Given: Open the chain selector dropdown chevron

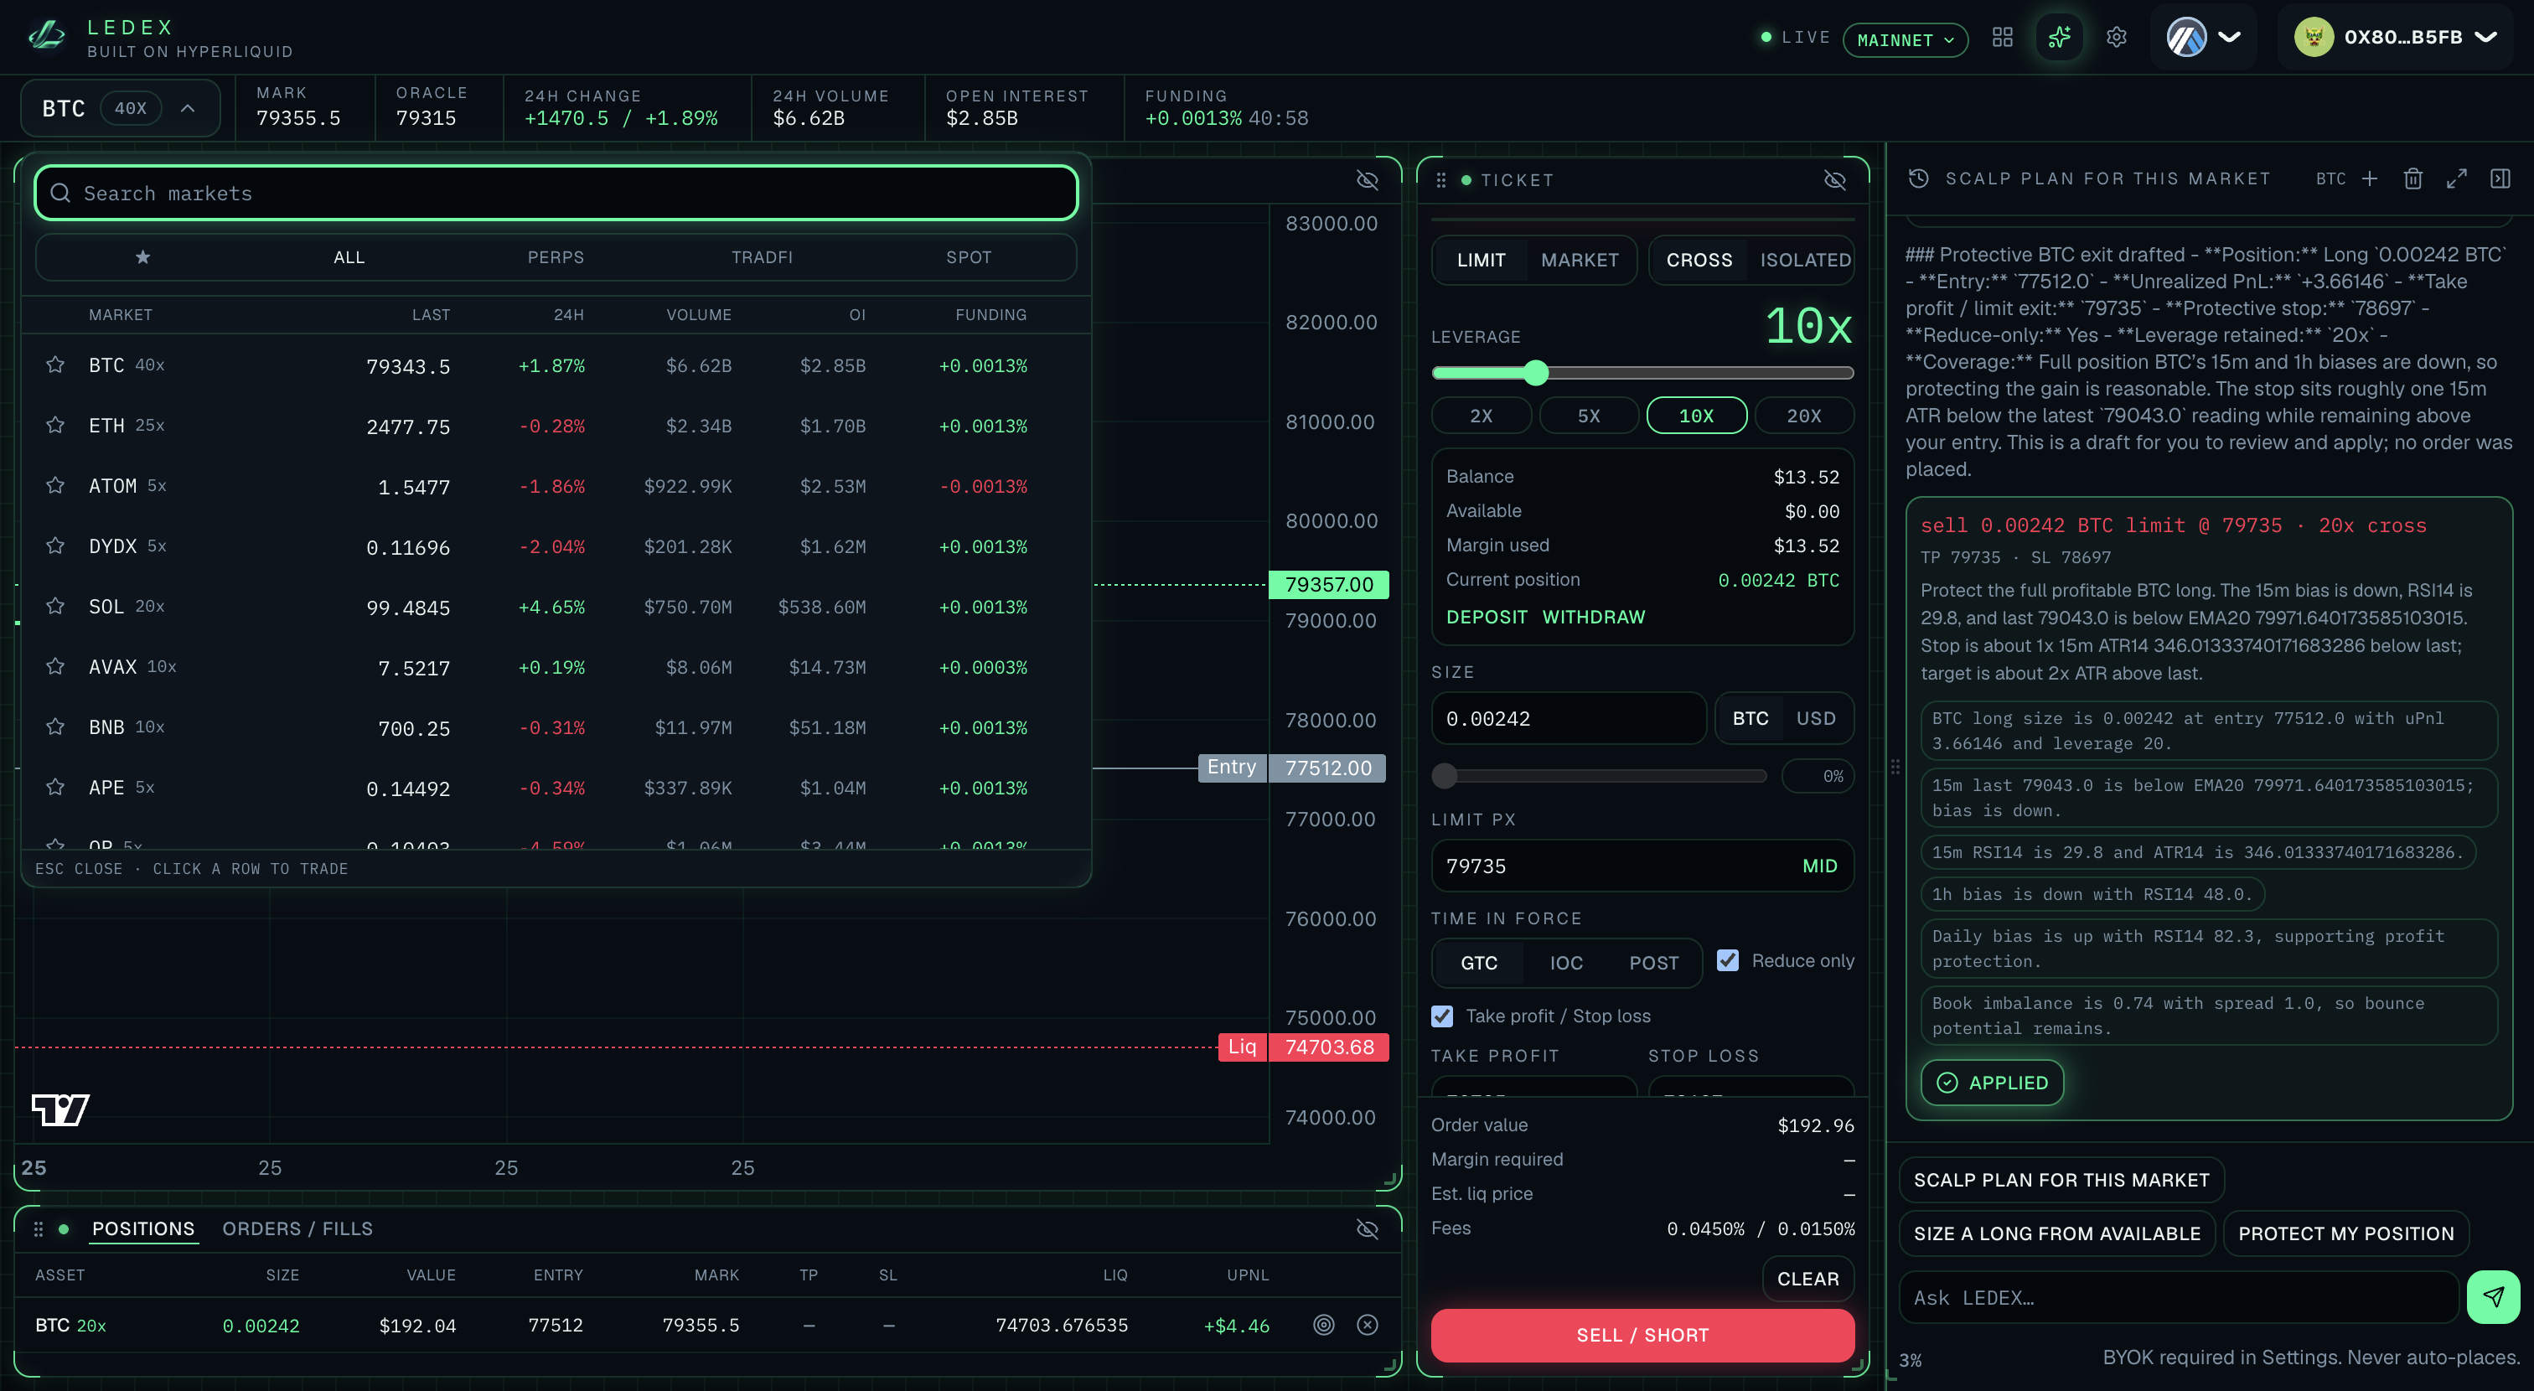Looking at the screenshot, I should tap(2229, 38).
